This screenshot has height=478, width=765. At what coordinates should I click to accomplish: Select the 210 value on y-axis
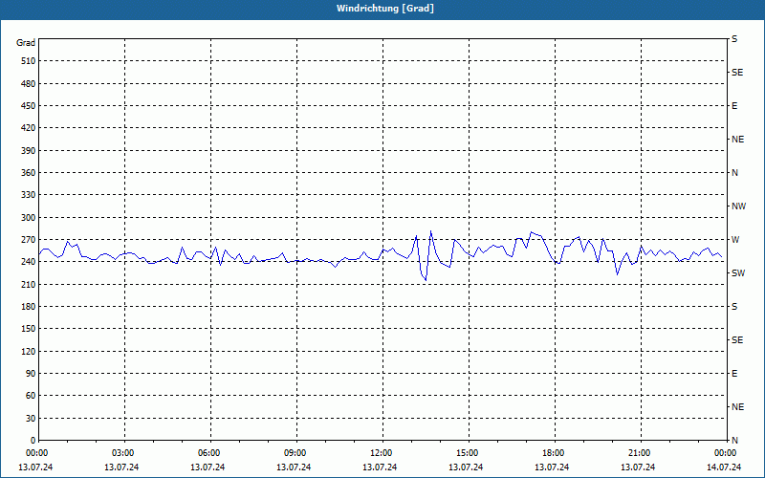(29, 284)
